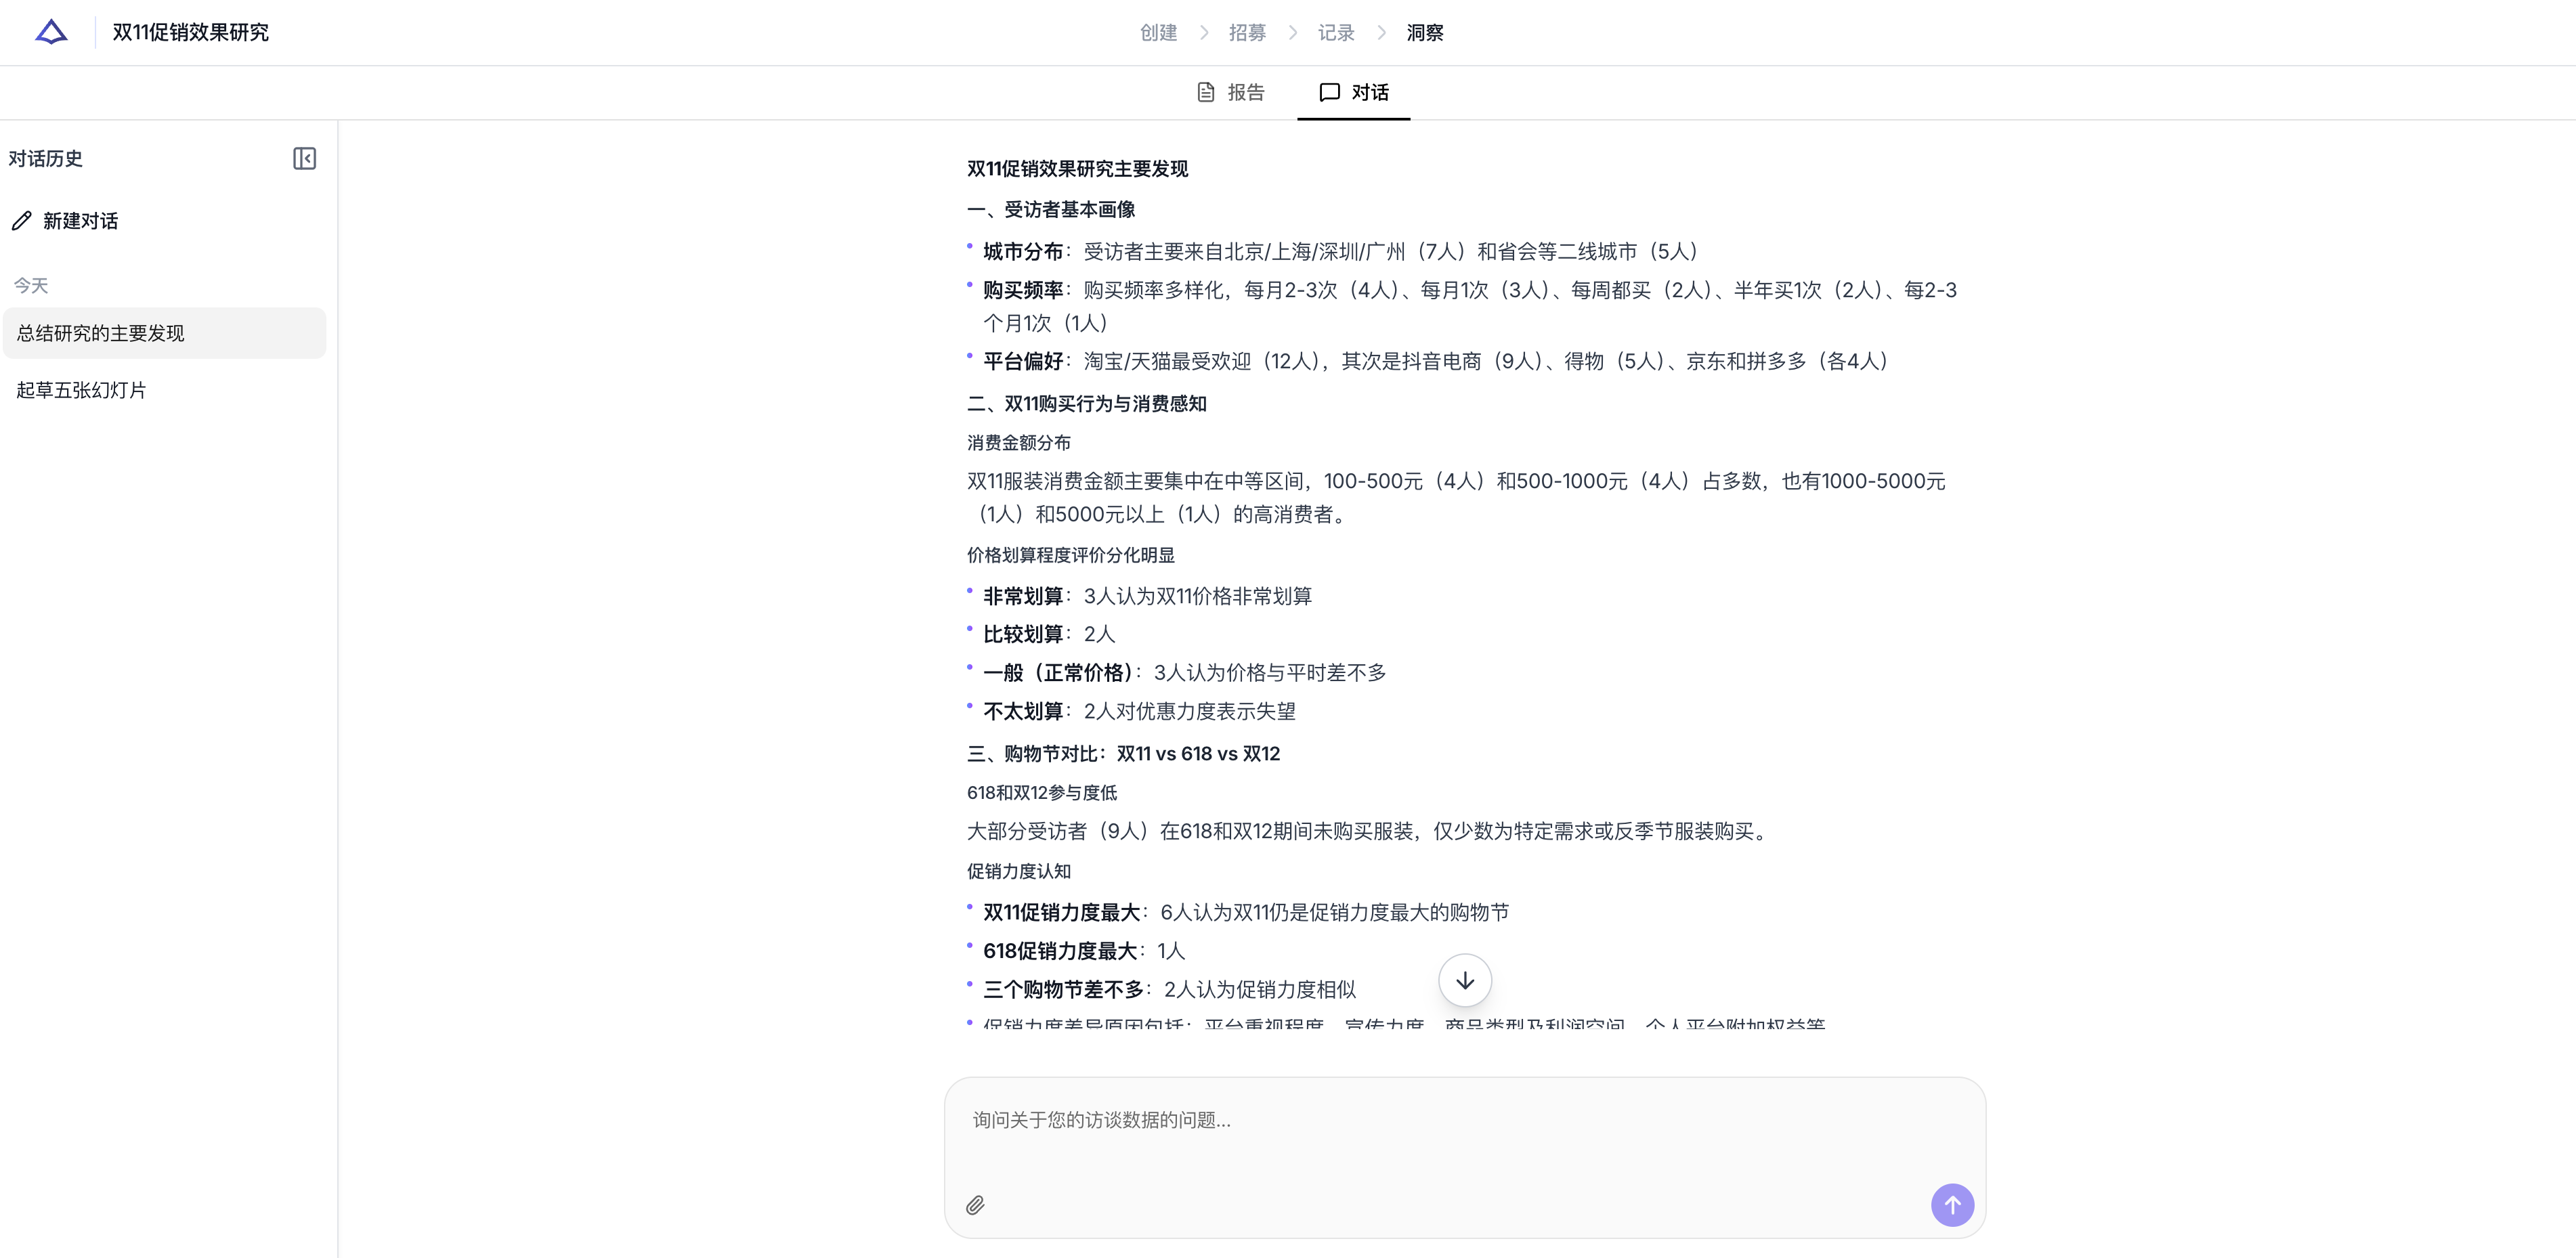Click the pencil icon beside 新建对话
The width and height of the screenshot is (2576, 1258).
(22, 221)
